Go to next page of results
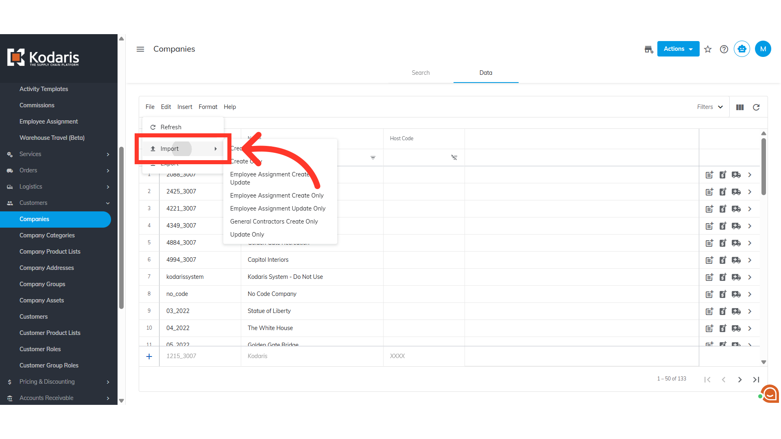Screen dimensions: 781x439 740,380
